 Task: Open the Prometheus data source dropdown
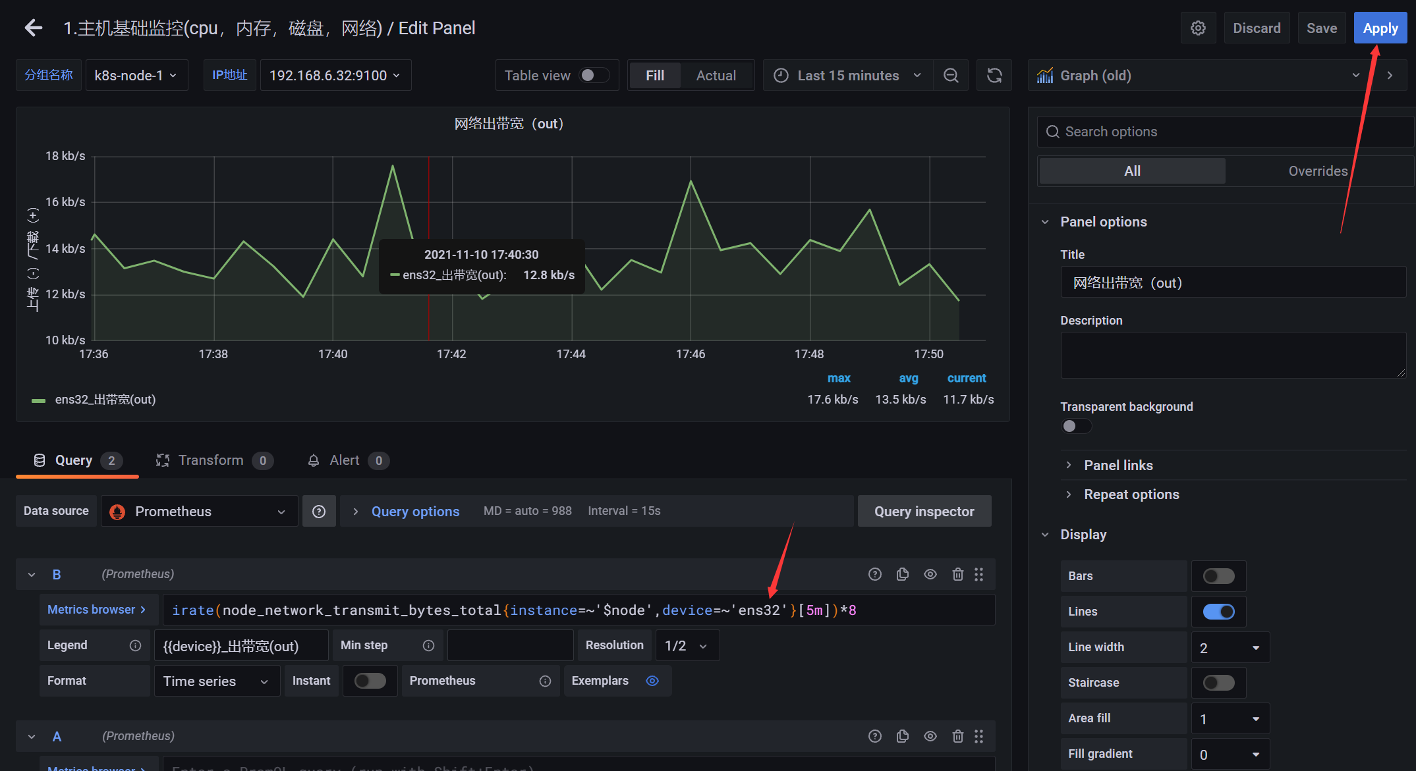click(x=199, y=512)
